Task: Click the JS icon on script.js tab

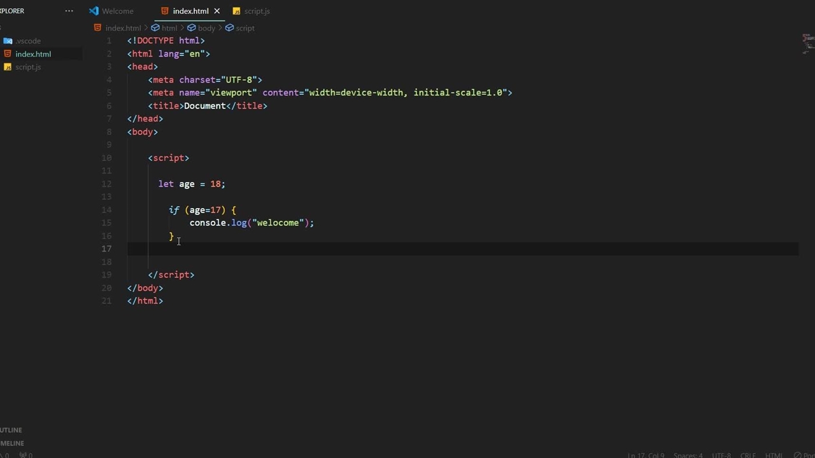Action: coord(236,11)
